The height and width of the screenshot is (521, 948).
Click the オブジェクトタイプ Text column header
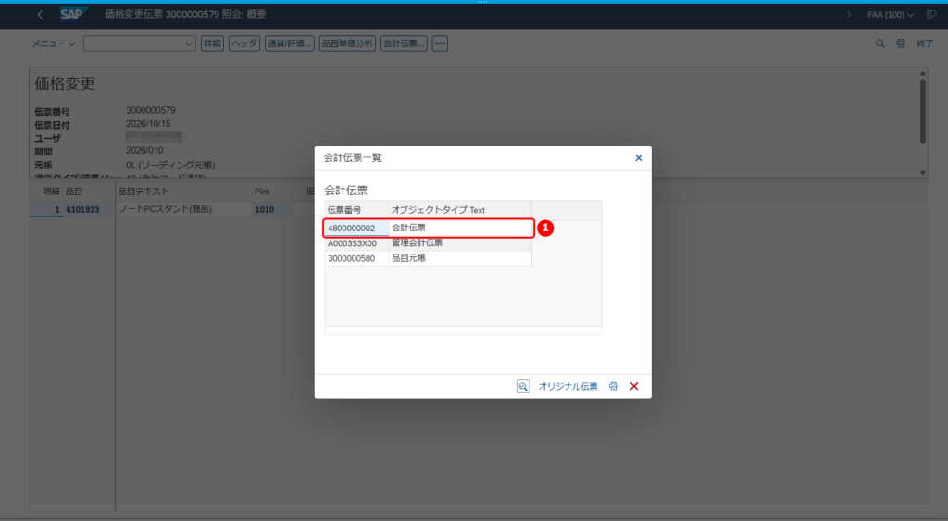coord(460,210)
